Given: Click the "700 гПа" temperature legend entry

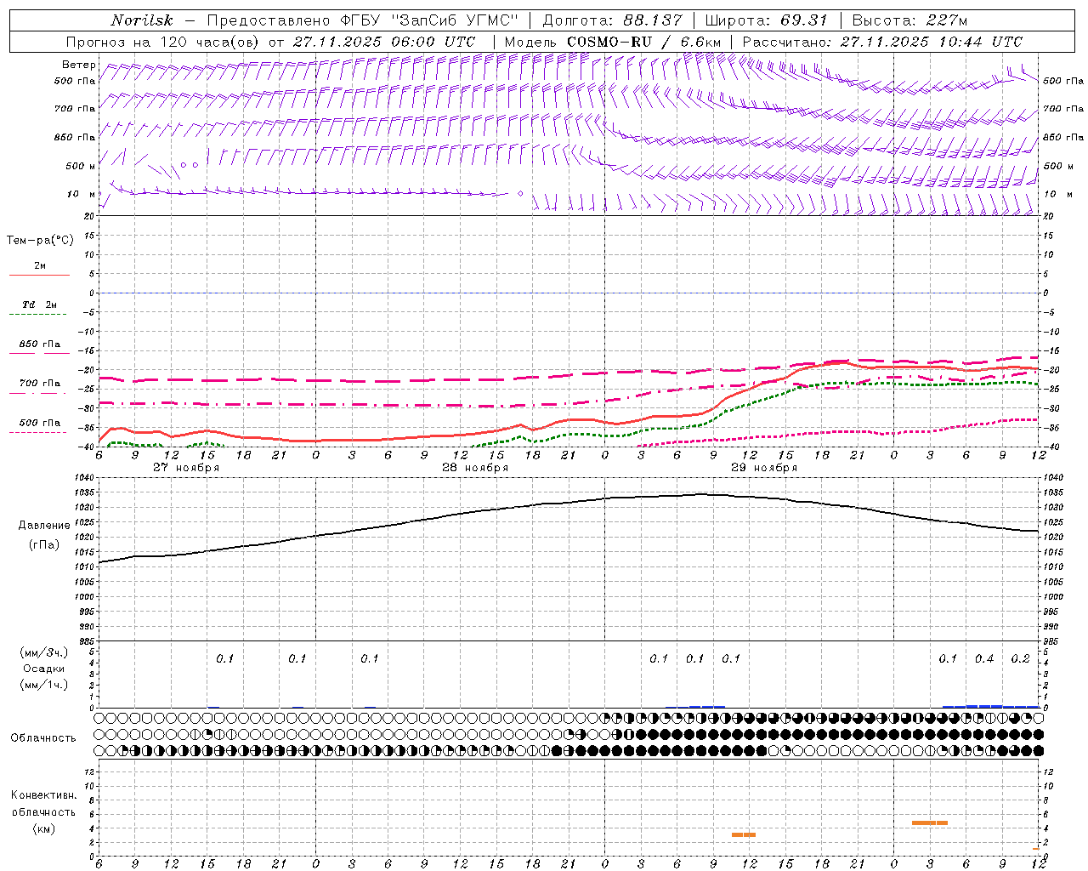Looking at the screenshot, I should [x=39, y=386].
